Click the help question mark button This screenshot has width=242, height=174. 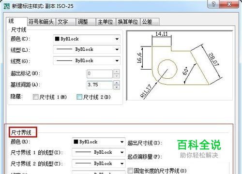point(213,4)
